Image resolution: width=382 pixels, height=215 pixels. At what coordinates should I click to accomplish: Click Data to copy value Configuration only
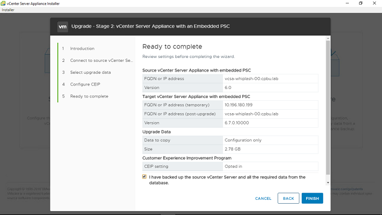tap(243, 140)
